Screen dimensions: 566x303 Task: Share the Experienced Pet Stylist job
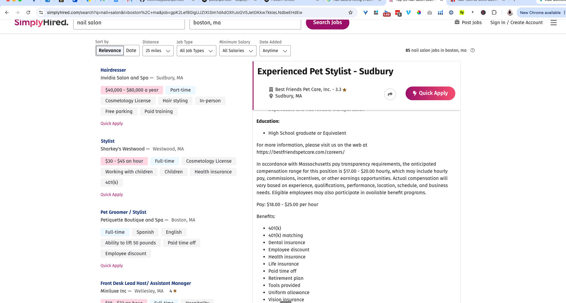pyautogui.click(x=390, y=94)
